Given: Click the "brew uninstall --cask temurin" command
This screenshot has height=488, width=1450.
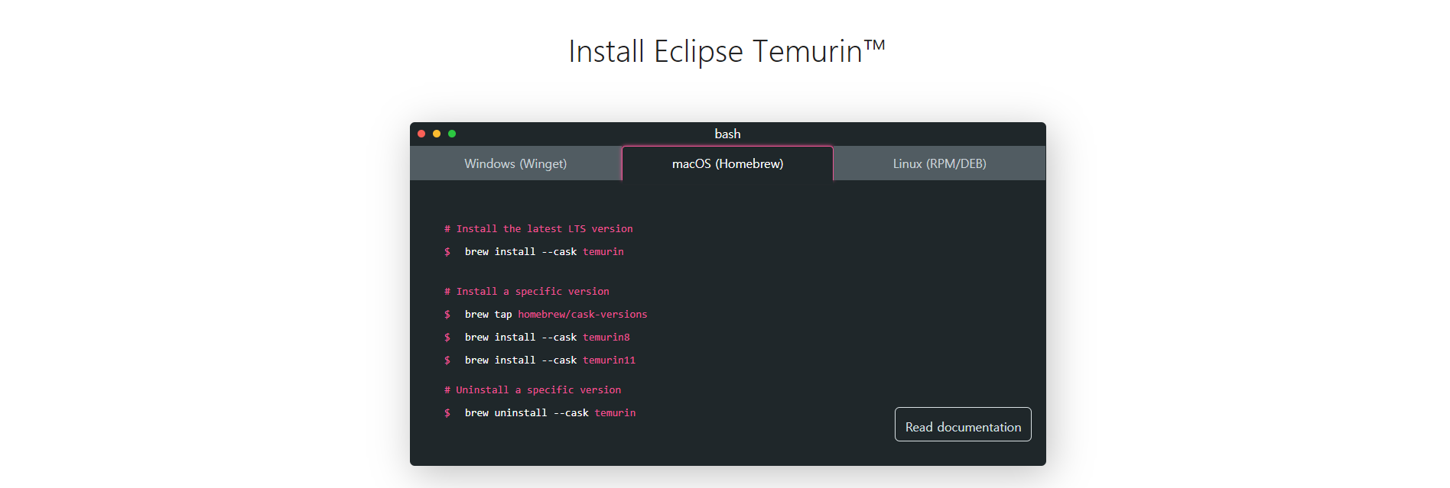Looking at the screenshot, I should (550, 412).
